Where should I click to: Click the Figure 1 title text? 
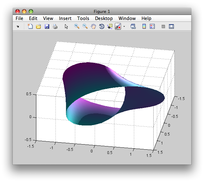point(102,12)
